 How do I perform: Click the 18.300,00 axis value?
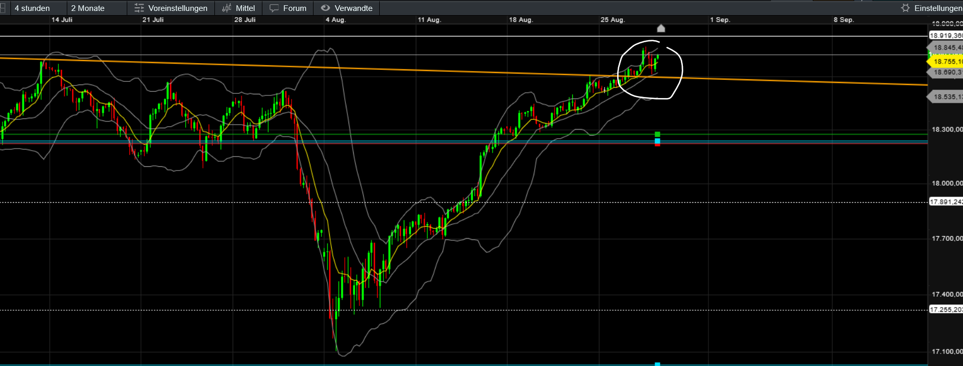pyautogui.click(x=947, y=129)
